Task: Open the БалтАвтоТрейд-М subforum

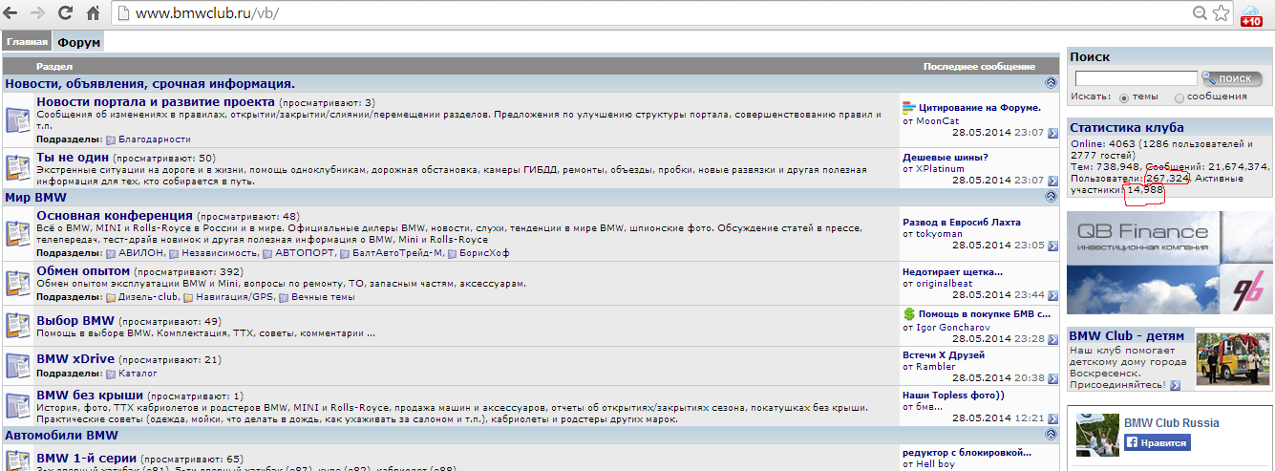Action: [x=398, y=254]
